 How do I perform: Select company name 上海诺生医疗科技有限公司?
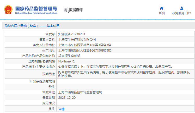click(77, 40)
